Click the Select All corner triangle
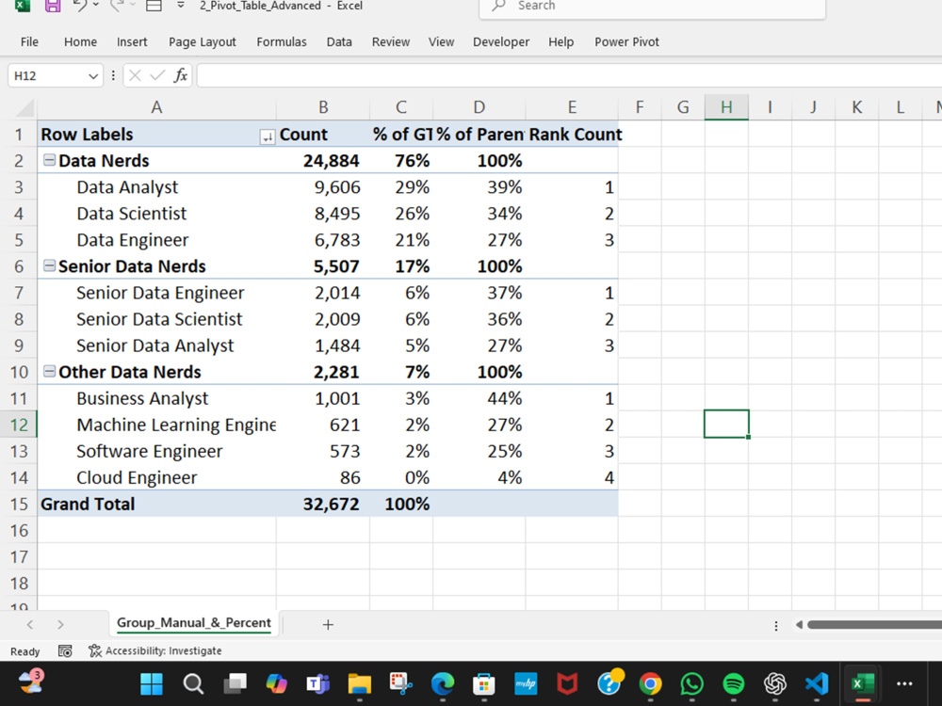The image size is (942, 706). click(24, 107)
